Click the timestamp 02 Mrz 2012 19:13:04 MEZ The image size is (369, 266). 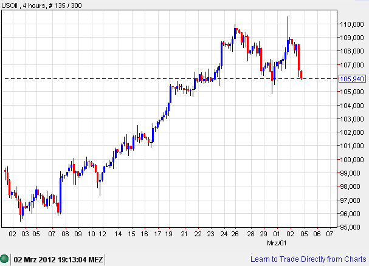click(58, 260)
